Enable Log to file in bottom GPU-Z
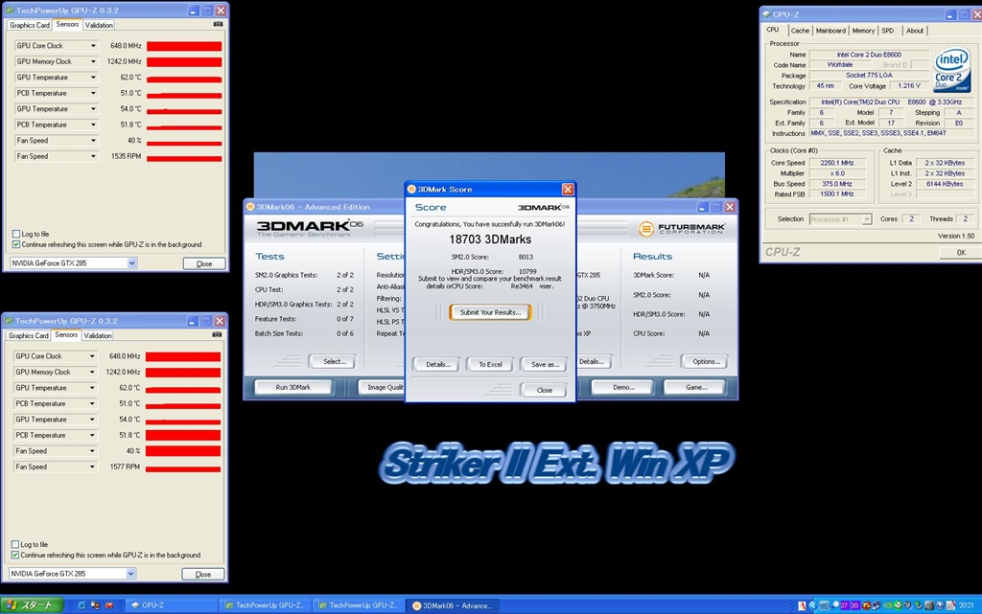Screen dimensions: 982x614 [x=15, y=544]
